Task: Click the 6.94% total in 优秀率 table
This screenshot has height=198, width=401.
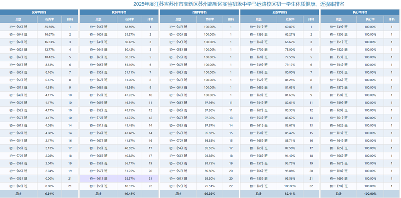Action: [49, 194]
